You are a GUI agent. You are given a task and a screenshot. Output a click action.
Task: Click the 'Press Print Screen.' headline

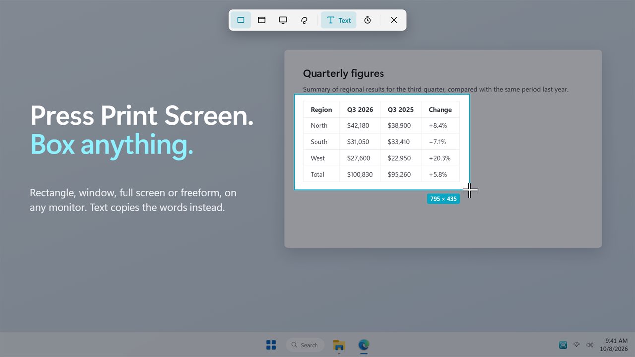142,116
